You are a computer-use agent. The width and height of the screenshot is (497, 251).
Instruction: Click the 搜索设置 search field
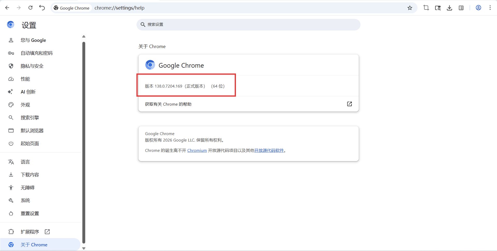coord(248,25)
